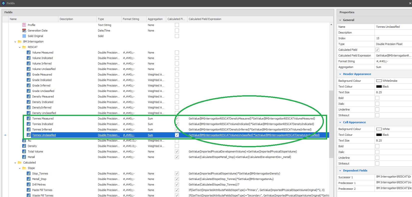Click the Stop_Tonnes field icon
Screen dimensions: 412x197
point(29,173)
